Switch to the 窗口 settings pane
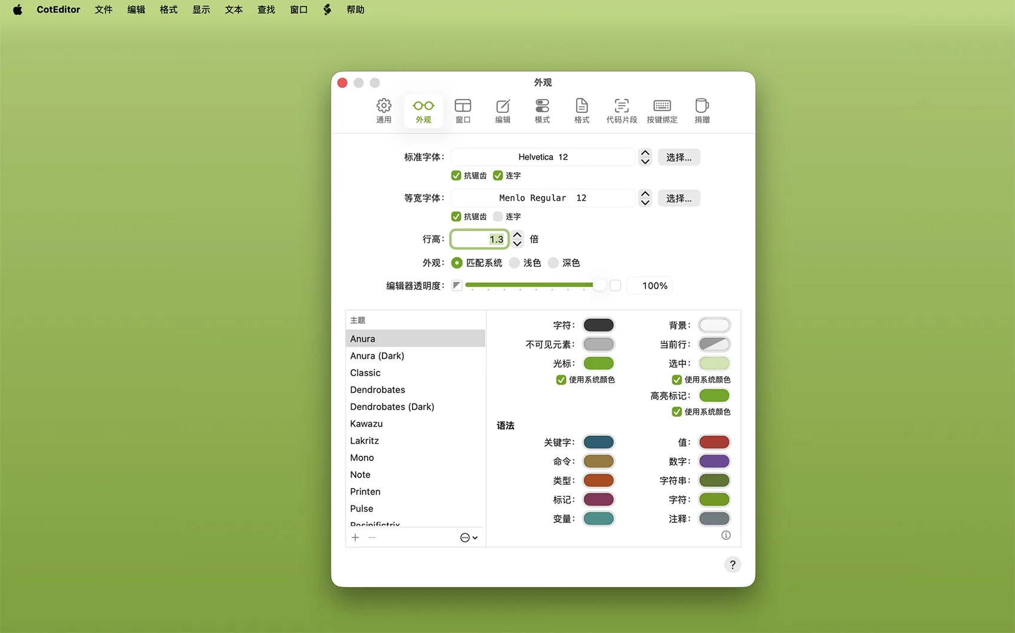The image size is (1015, 633). 463,111
